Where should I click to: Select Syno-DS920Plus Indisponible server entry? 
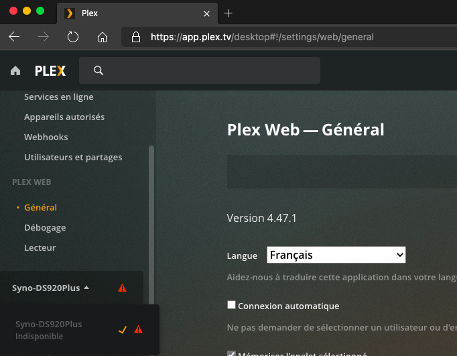coord(80,330)
